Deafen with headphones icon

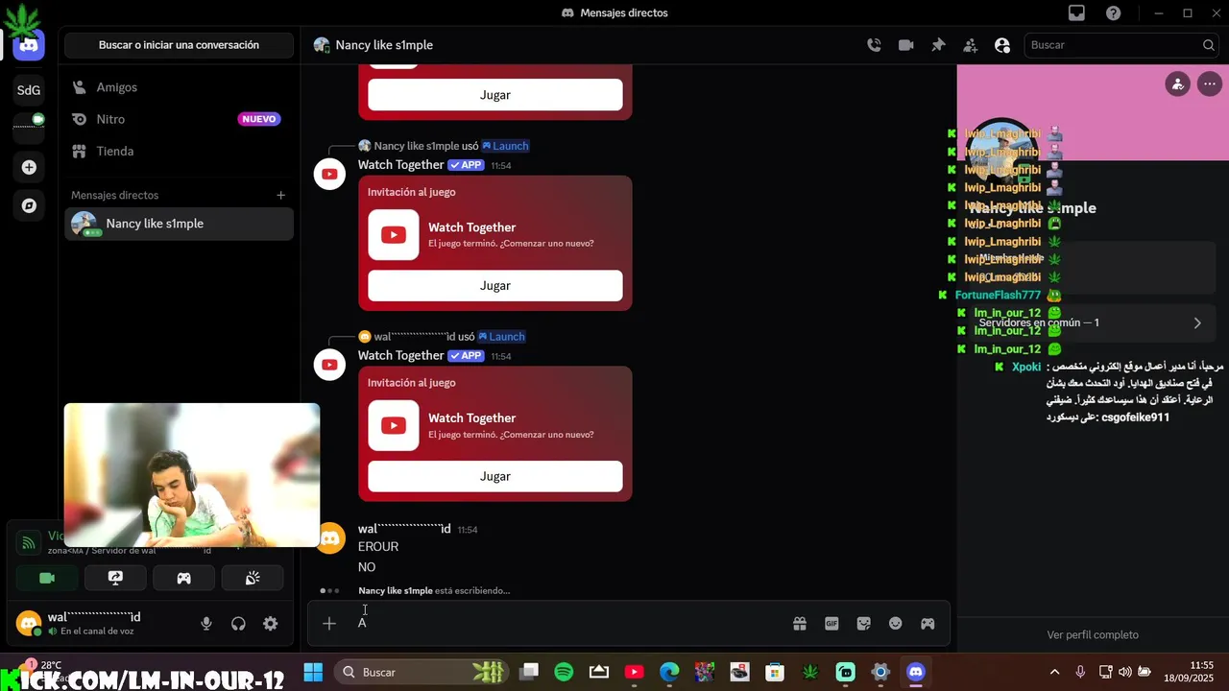click(238, 624)
